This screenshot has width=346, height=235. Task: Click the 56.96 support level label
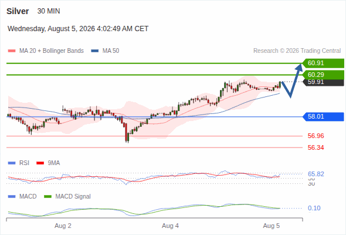(x=316, y=136)
